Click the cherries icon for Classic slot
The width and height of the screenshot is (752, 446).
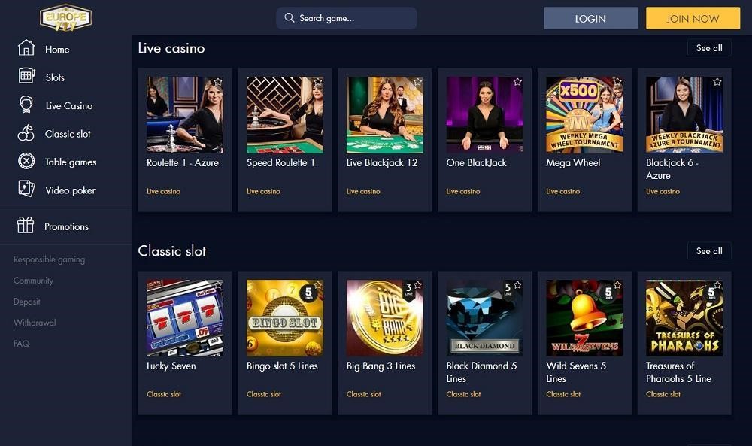coord(26,133)
